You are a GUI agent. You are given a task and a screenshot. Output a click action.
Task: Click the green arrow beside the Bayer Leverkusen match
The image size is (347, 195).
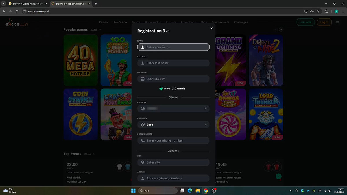pyautogui.click(x=278, y=176)
